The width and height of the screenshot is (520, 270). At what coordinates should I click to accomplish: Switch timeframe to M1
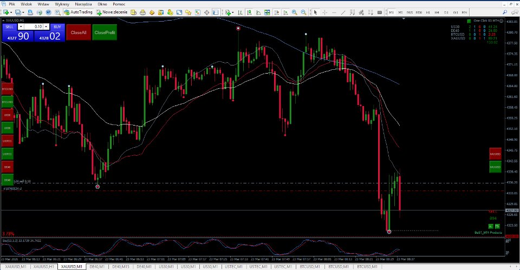point(391,12)
